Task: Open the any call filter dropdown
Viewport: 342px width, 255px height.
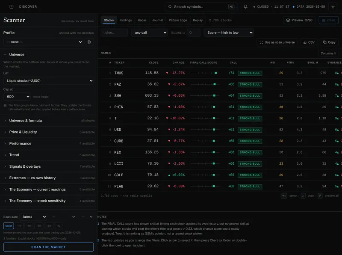Action: click(x=149, y=33)
